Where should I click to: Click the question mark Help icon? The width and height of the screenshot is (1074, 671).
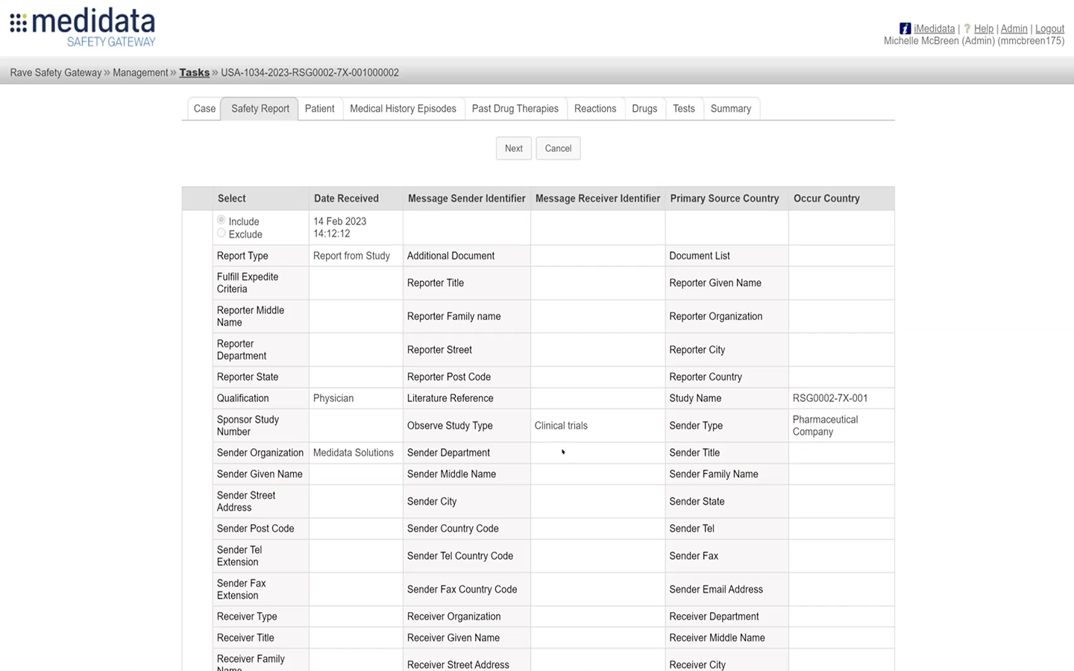tap(967, 28)
